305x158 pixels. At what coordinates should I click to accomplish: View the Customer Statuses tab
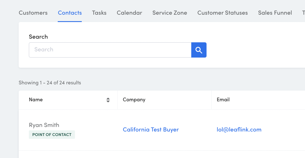(222, 13)
